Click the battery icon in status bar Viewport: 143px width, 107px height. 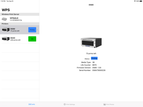tap(141, 1)
